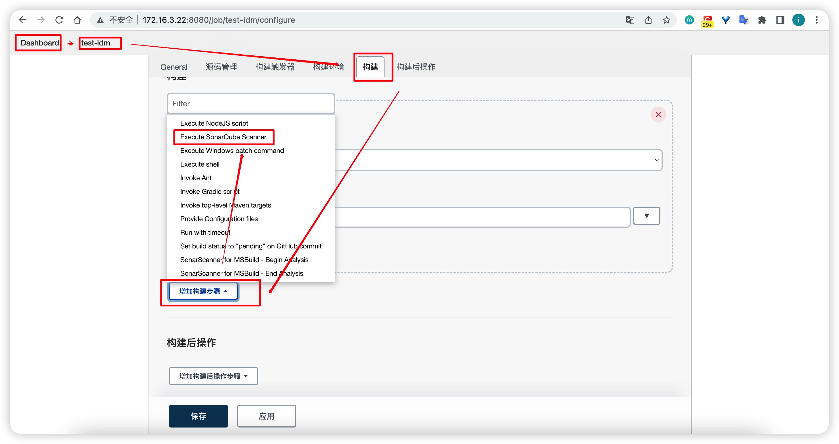
Task: Choose Invoke top-level Maven targets
Action: 225,205
